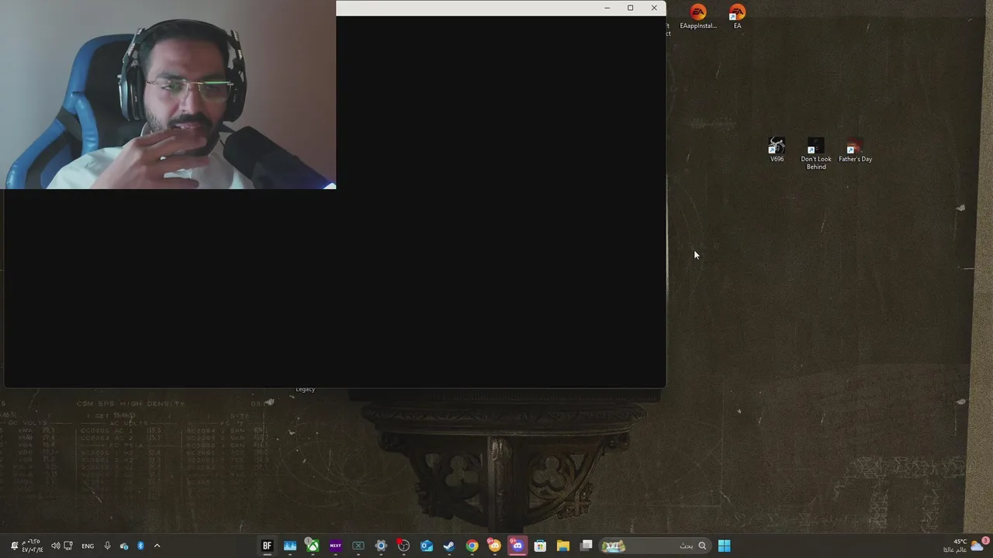Close the black window
The height and width of the screenshot is (558, 993).
(654, 8)
